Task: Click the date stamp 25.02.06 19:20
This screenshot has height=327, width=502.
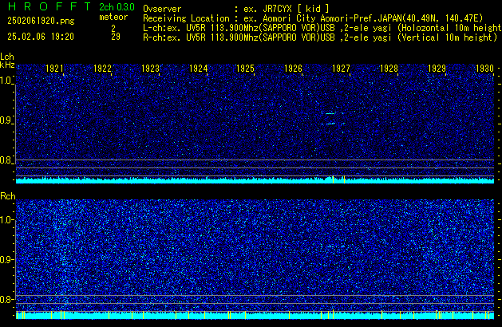Action: [41, 37]
